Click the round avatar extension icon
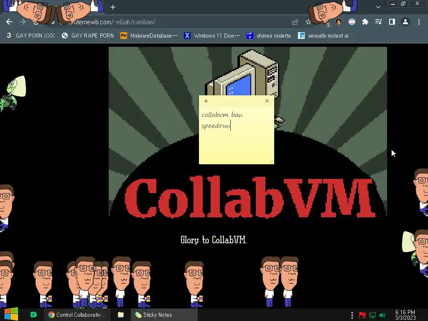The width and height of the screenshot is (428, 321). tap(339, 22)
